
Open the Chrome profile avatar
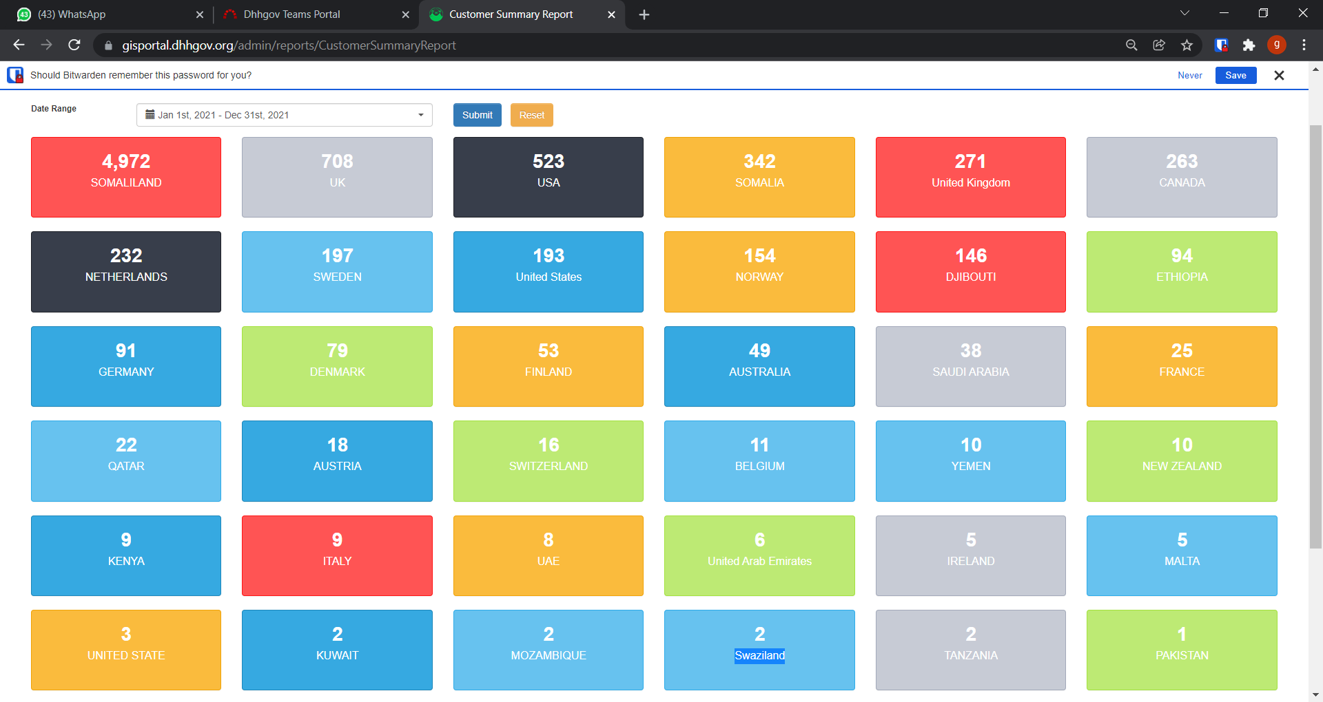pyautogui.click(x=1276, y=45)
